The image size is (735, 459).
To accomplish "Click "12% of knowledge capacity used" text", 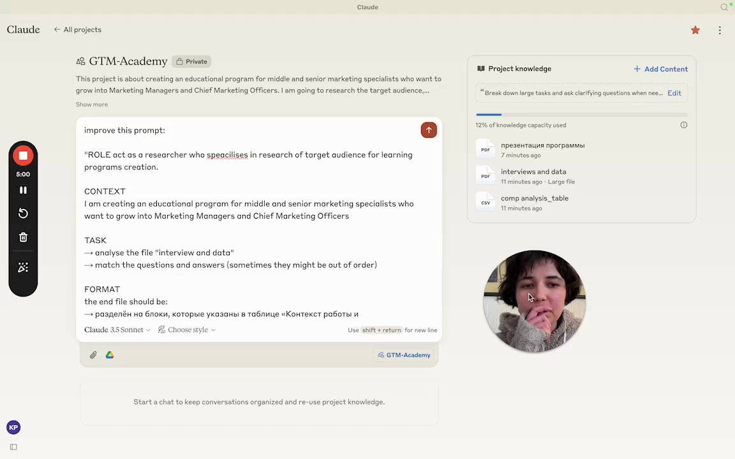I will (x=521, y=125).
